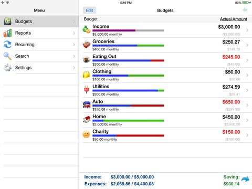Click the Income total $3,000.00 / $5,000.00
This screenshot has width=252, height=189.
coord(132,177)
